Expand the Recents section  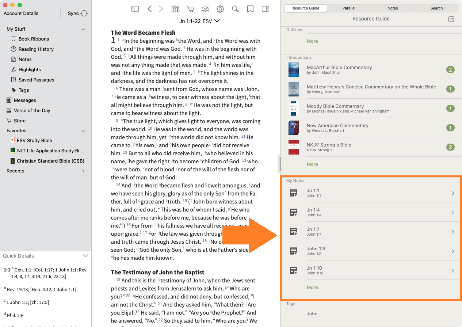(x=83, y=171)
